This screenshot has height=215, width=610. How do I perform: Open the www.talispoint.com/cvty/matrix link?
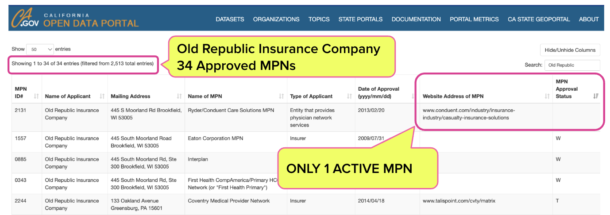(x=459, y=201)
